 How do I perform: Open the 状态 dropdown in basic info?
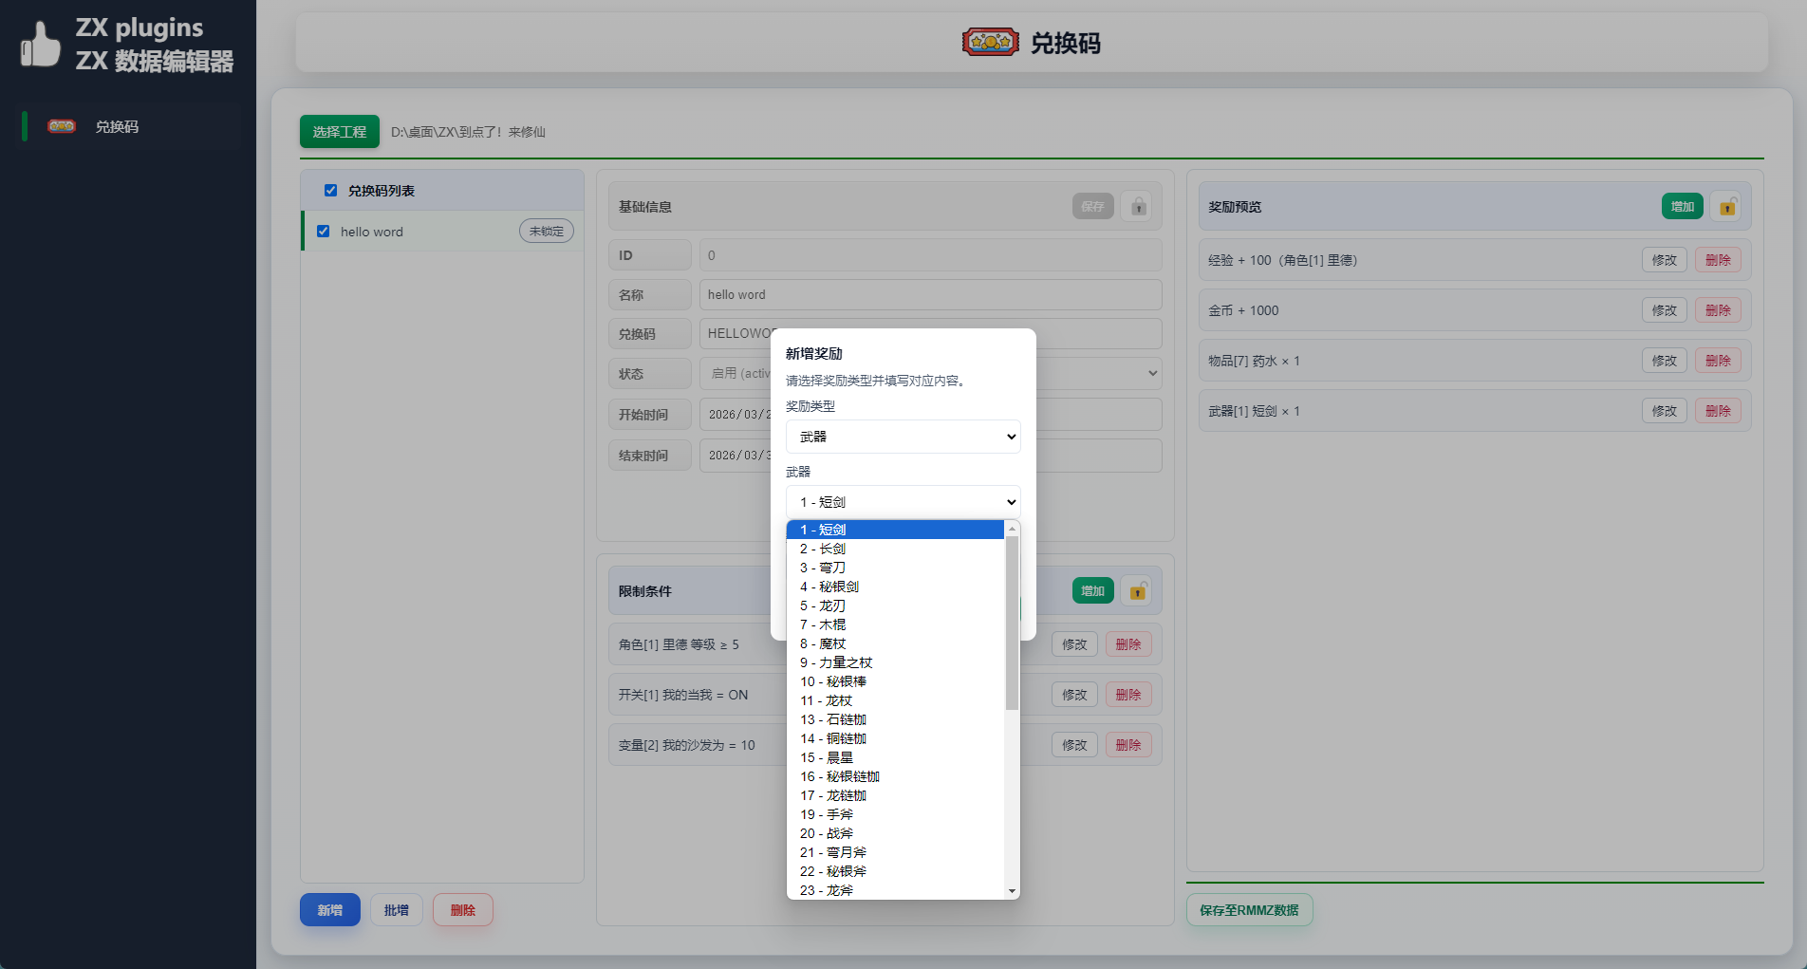pos(930,373)
